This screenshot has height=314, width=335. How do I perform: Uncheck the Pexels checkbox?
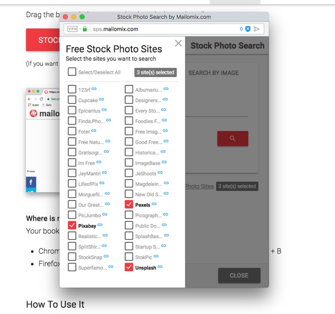129,204
